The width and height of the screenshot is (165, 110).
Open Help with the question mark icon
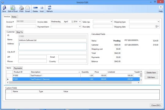161,9
